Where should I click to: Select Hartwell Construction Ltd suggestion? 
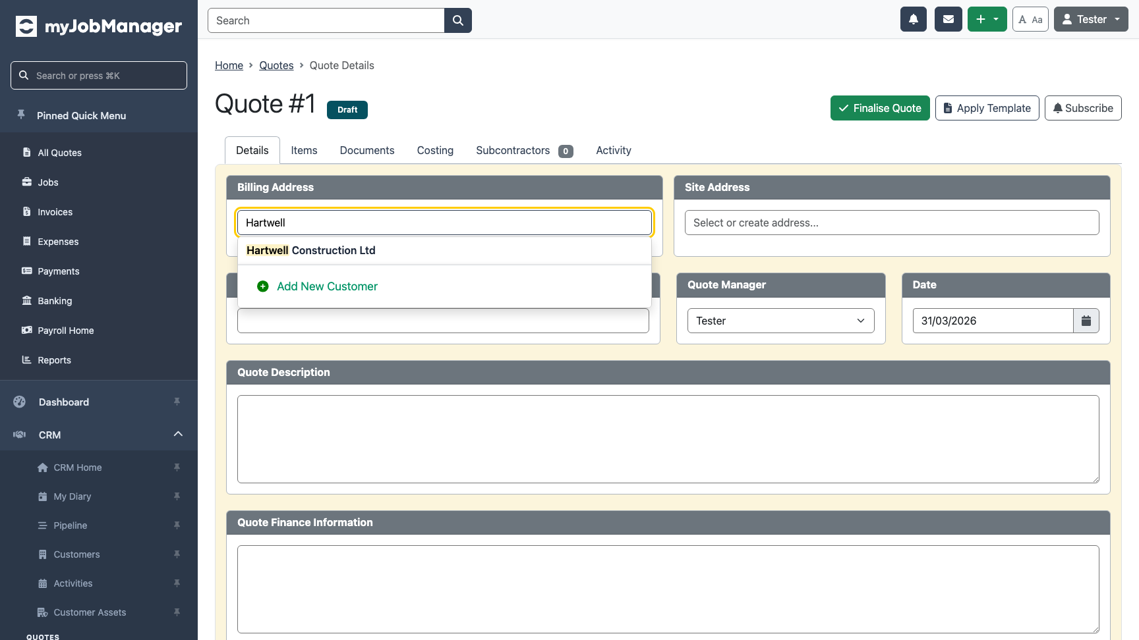444,250
